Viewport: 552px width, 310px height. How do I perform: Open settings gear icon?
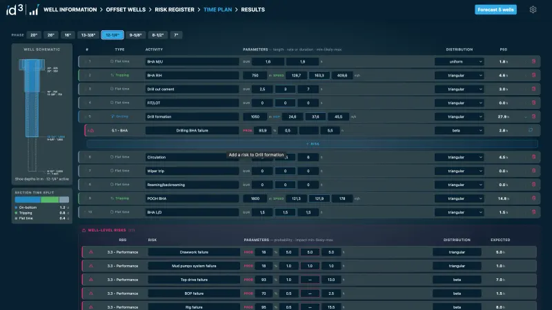[x=533, y=10]
